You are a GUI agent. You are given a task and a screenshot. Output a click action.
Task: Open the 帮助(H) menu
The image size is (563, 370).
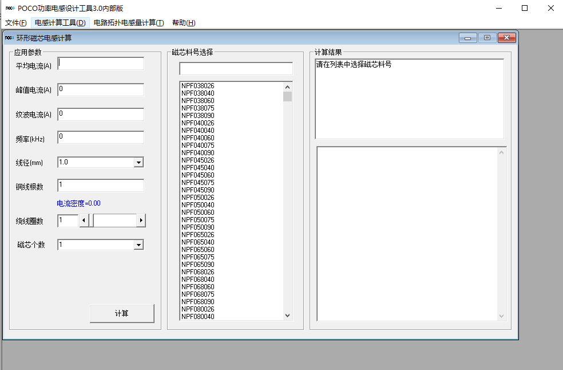[184, 23]
